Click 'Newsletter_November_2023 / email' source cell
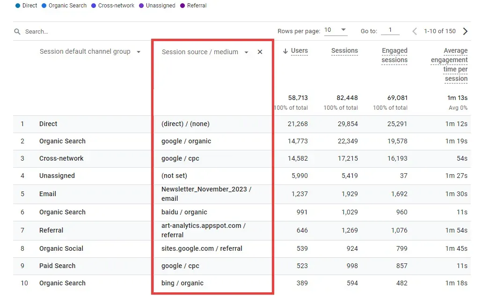 [x=206, y=194]
